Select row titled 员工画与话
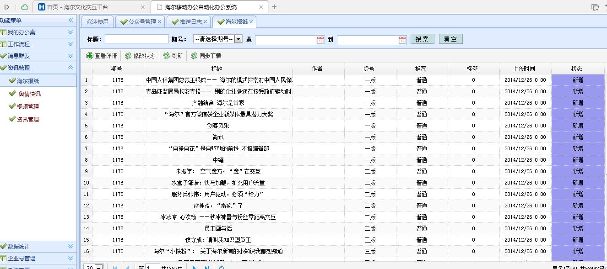Screen dimensions: 607x269 pyautogui.click(x=342, y=228)
